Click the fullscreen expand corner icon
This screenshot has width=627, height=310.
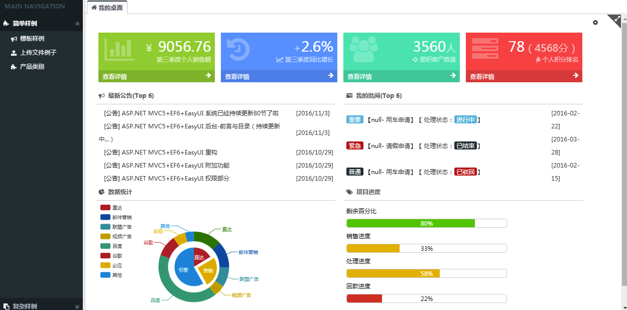(x=617, y=18)
